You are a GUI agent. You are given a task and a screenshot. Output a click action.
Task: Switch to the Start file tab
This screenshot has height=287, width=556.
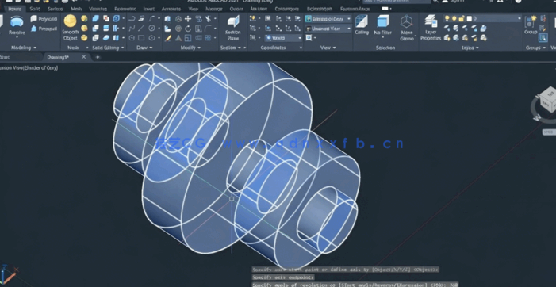click(5, 57)
